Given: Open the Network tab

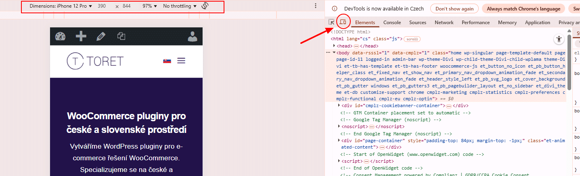Looking at the screenshot, I should pos(444,23).
